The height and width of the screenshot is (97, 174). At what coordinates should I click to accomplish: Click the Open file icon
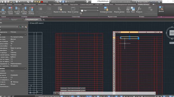(x=2, y=2)
